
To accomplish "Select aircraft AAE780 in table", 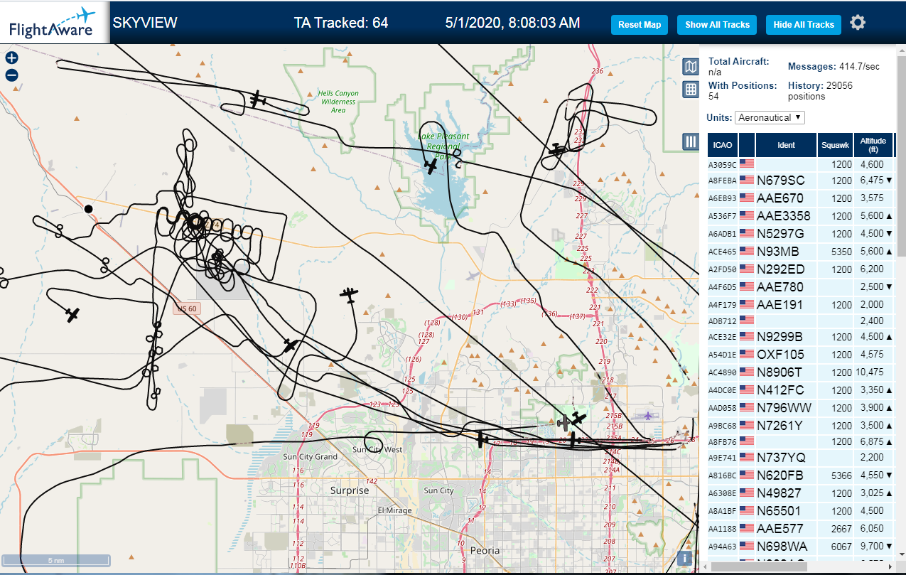I will pyautogui.click(x=800, y=287).
